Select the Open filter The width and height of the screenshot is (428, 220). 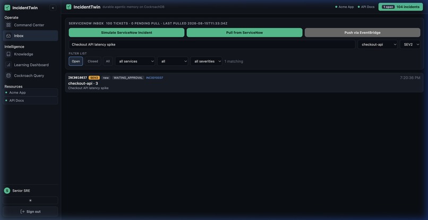(x=76, y=61)
